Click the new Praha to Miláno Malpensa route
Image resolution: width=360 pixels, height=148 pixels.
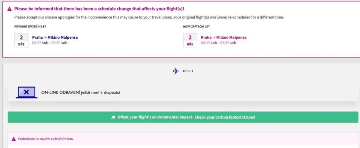[223, 37]
